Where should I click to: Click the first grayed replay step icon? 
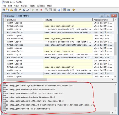[x=46, y=10]
